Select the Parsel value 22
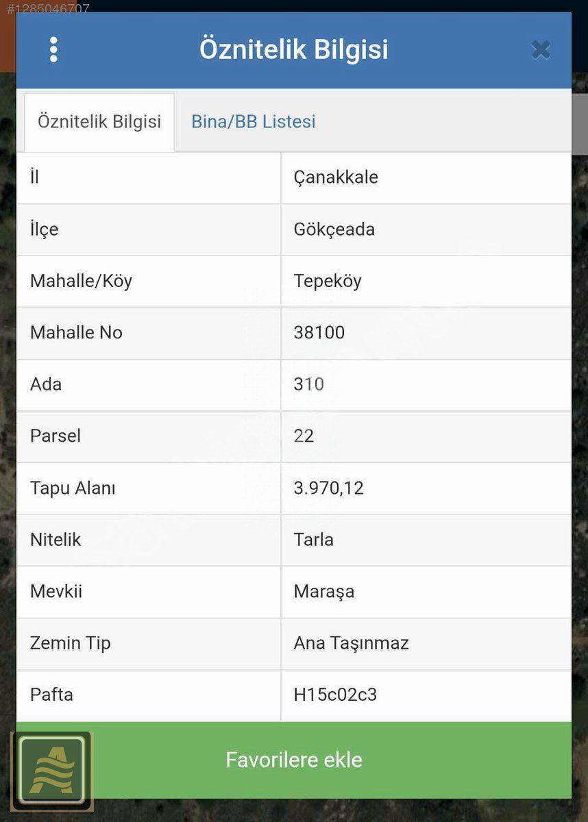The height and width of the screenshot is (822, 588). (304, 436)
